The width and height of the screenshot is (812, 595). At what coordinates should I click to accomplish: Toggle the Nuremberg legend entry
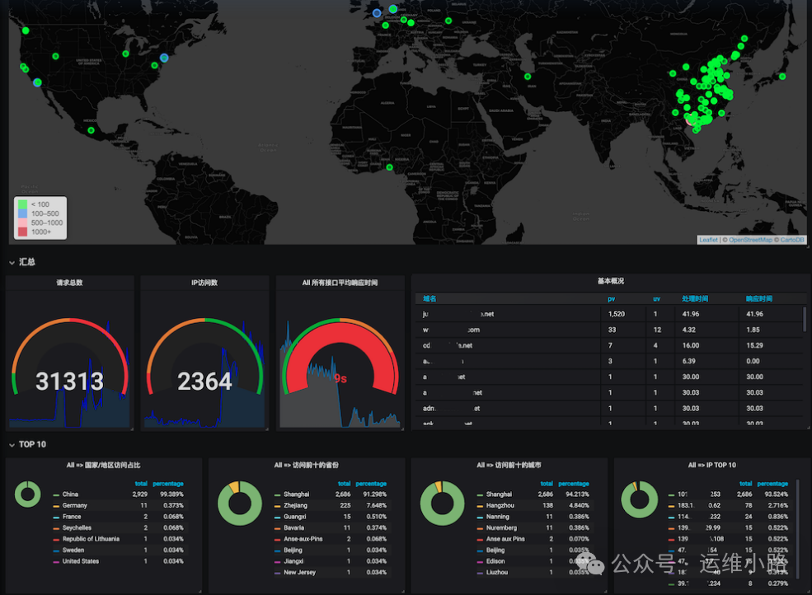click(x=501, y=527)
